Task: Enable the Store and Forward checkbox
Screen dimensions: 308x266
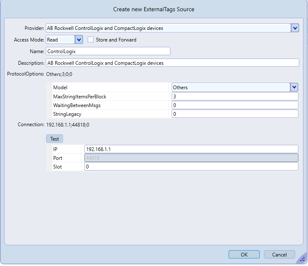Action: [x=91, y=39]
